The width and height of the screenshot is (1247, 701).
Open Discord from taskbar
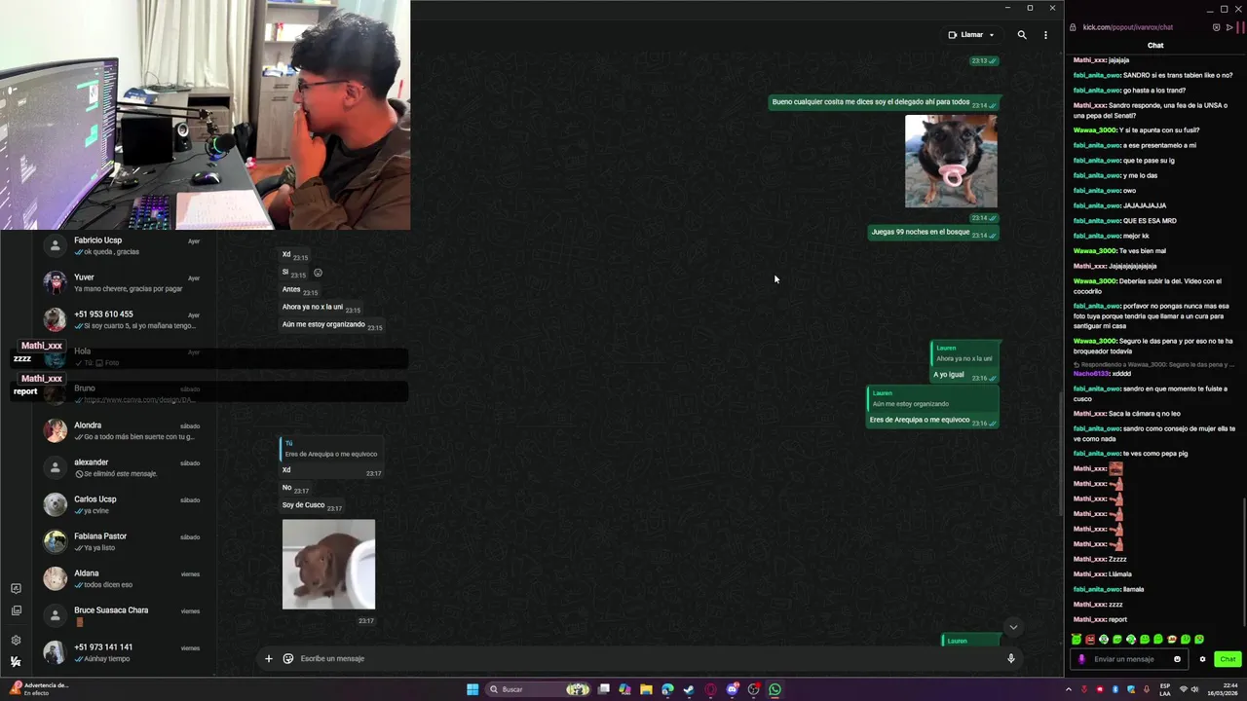tap(732, 689)
